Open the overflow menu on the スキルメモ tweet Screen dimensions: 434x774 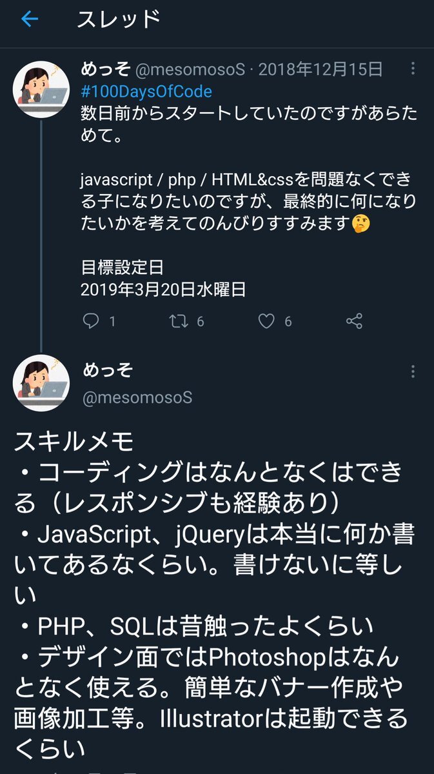(413, 372)
